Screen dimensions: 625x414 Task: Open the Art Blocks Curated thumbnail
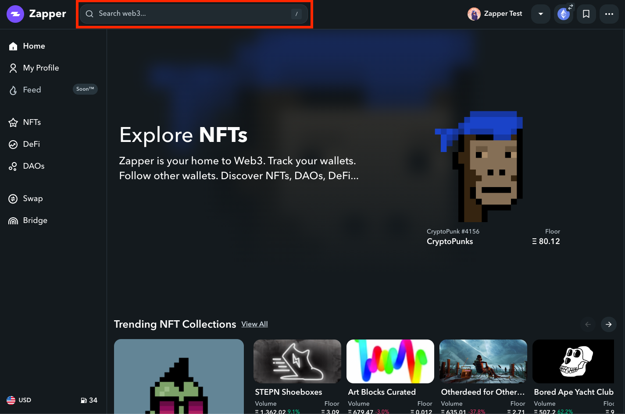click(x=390, y=361)
